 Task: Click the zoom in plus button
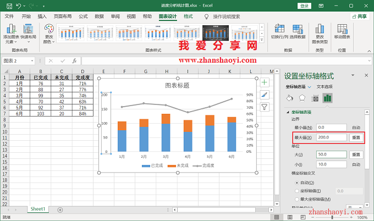351,217
